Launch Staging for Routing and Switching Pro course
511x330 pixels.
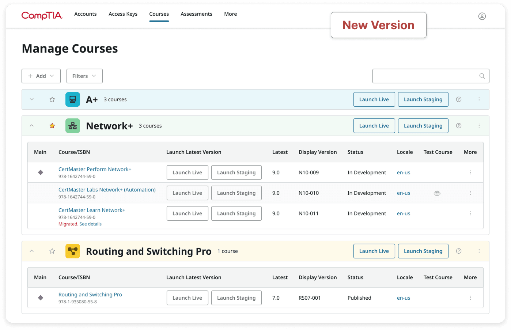click(236, 298)
